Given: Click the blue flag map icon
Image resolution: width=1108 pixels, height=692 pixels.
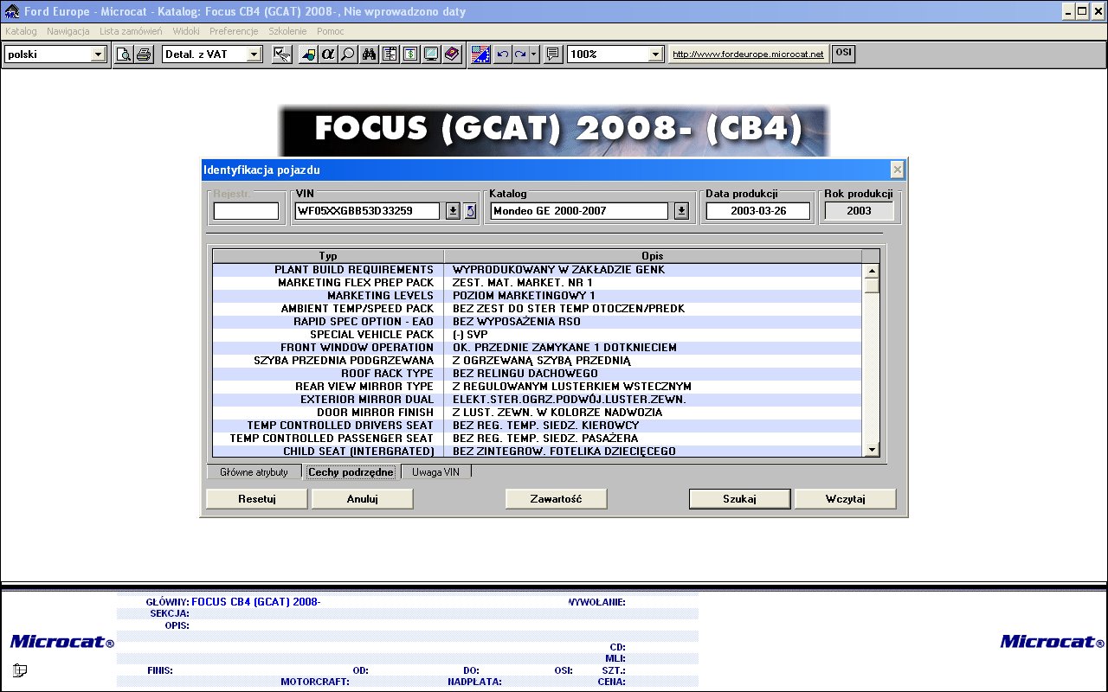Looking at the screenshot, I should coord(480,54).
